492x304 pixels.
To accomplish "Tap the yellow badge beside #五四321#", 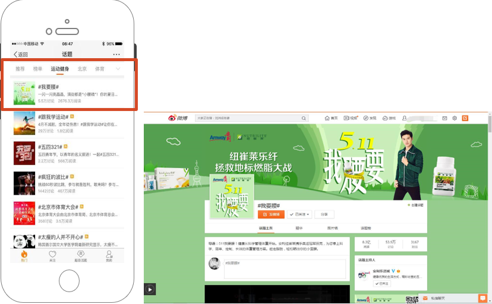I will (x=65, y=146).
